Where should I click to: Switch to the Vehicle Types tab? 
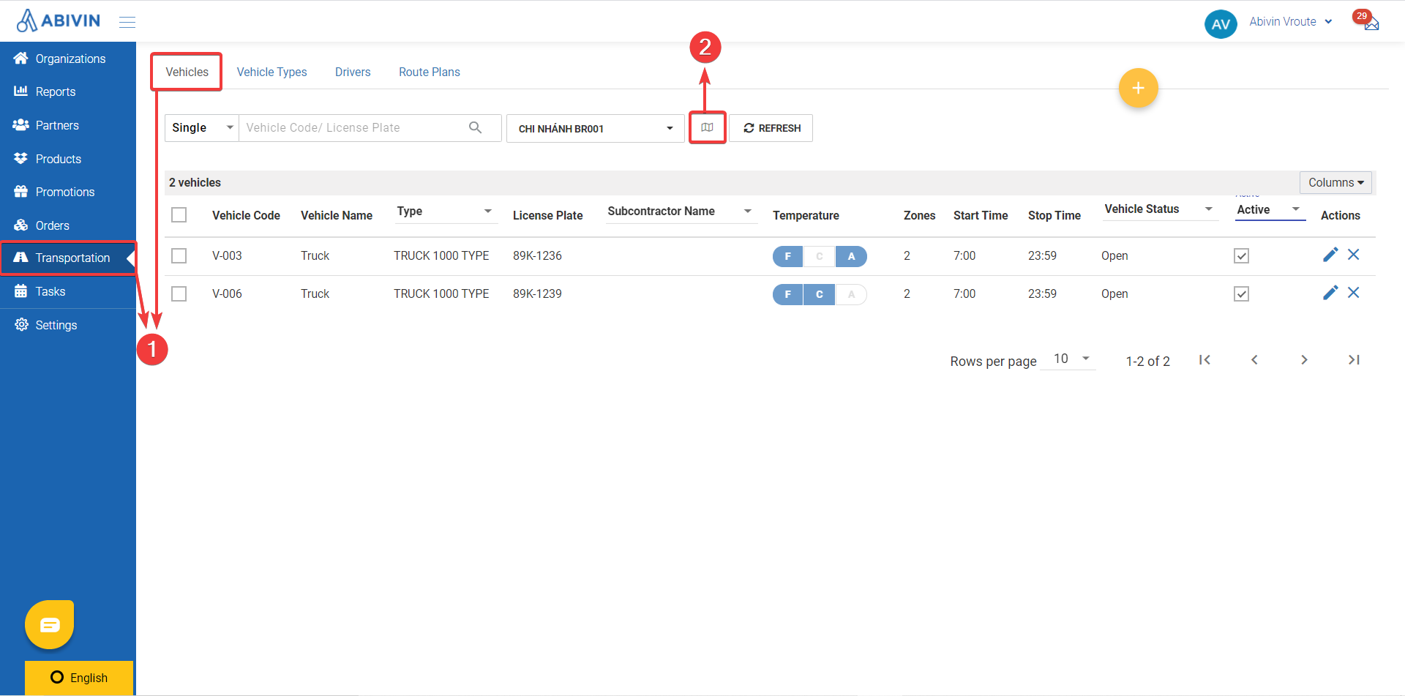pos(271,72)
